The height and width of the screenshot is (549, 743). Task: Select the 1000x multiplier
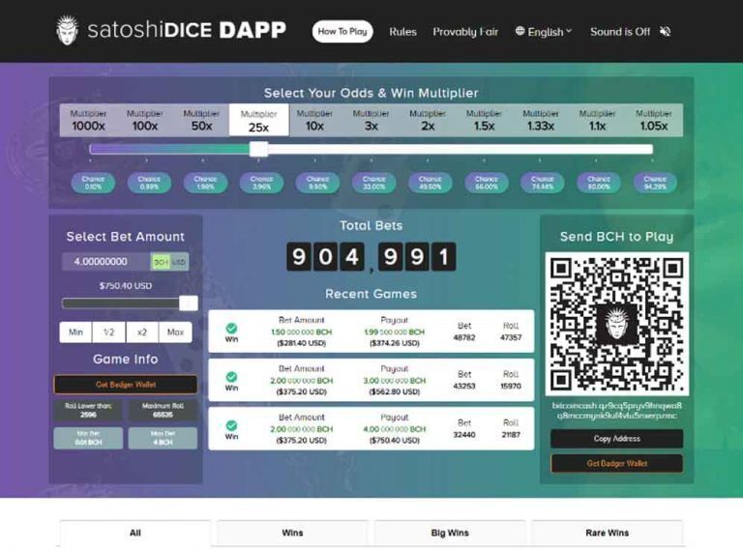(x=88, y=120)
